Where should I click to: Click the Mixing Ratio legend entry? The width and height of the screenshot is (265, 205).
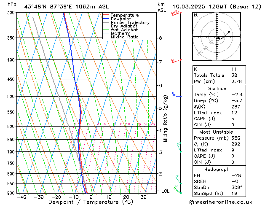(x=121, y=37)
